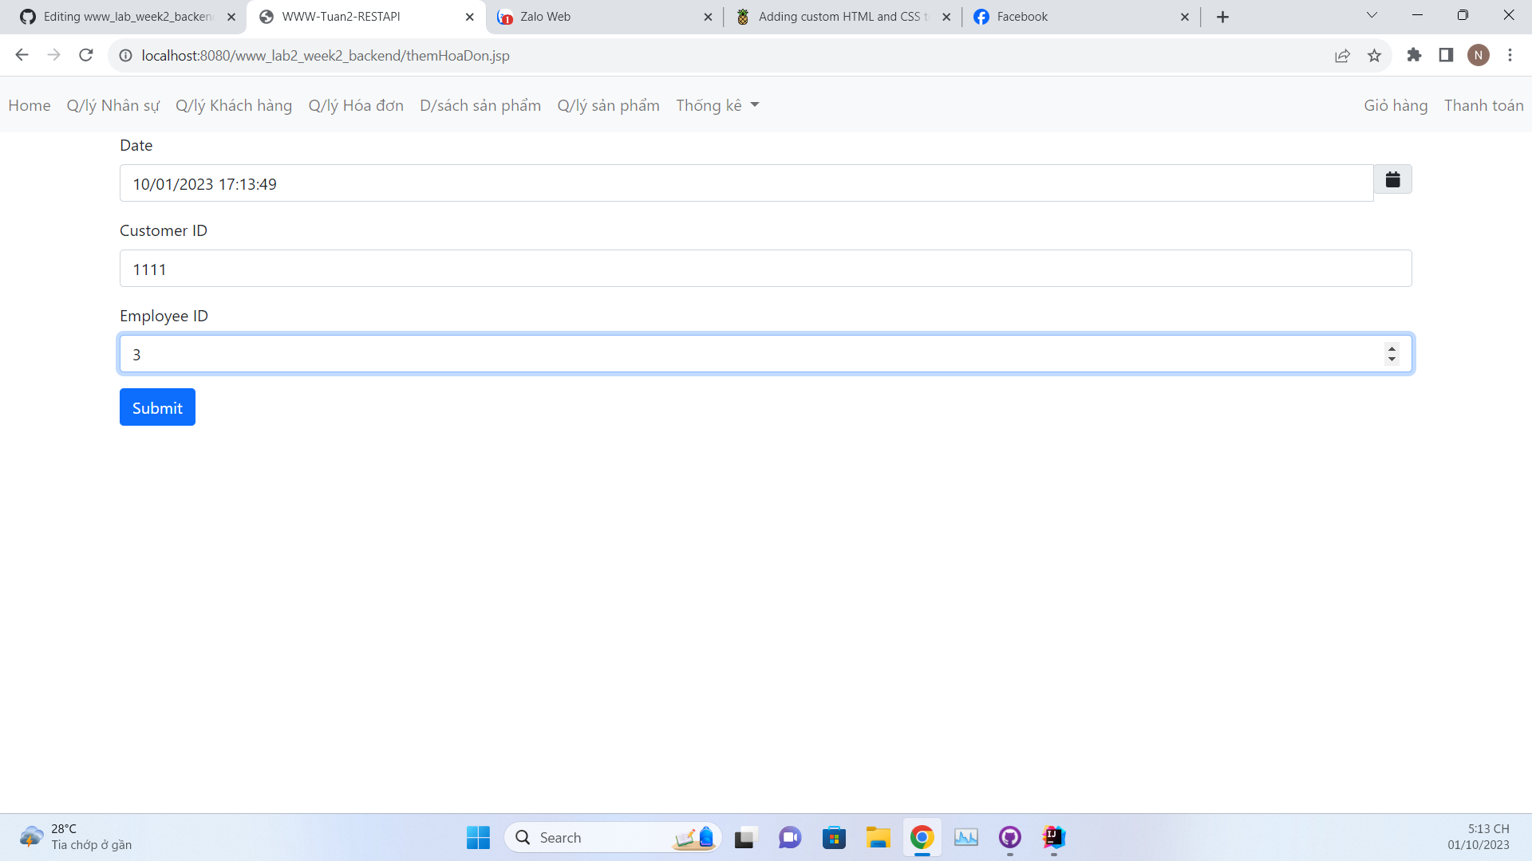1532x861 pixels.
Task: Click the browser reload page icon
Action: click(x=86, y=55)
